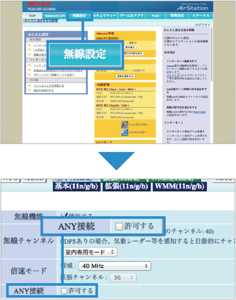
Task: Open the WPS settings screen icon
Action: click(x=125, y=132)
